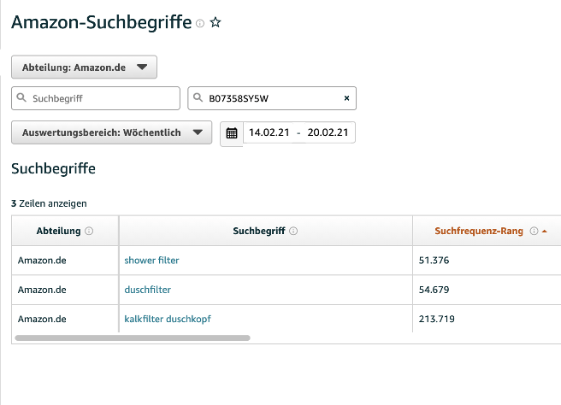Click Amazon.de cell in shower filter row
561x405 pixels.
point(42,261)
